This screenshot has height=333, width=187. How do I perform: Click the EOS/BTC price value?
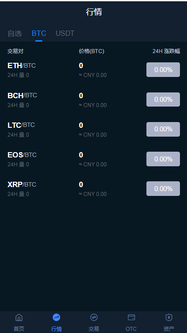click(81, 155)
